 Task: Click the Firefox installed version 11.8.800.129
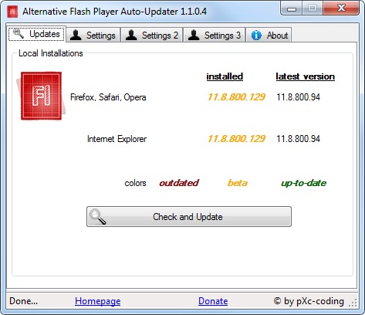tap(236, 97)
